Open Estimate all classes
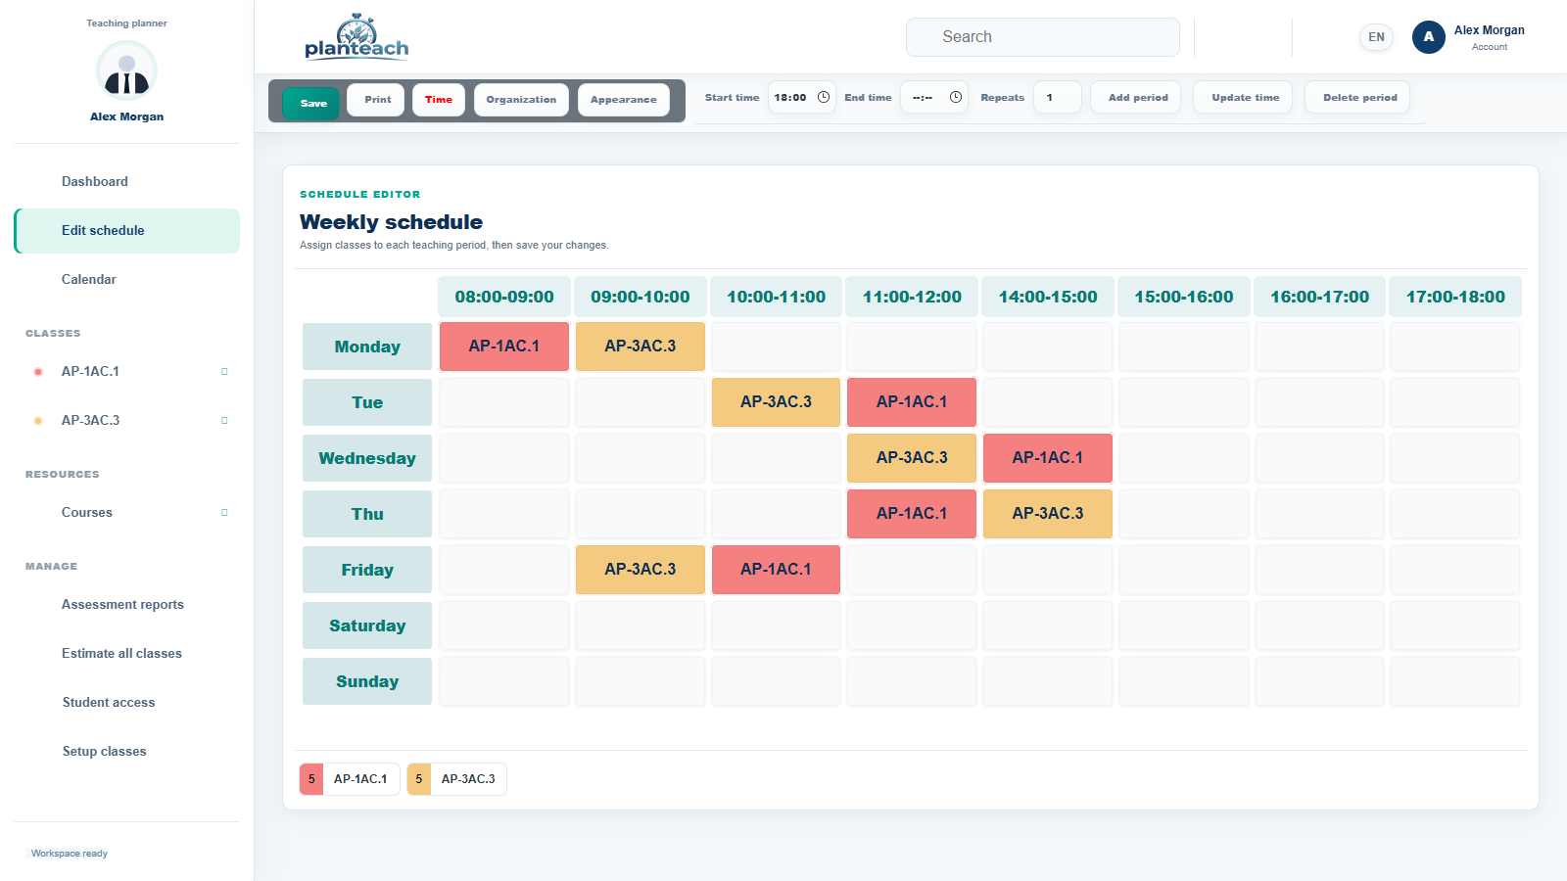The width and height of the screenshot is (1567, 881). tap(126, 654)
